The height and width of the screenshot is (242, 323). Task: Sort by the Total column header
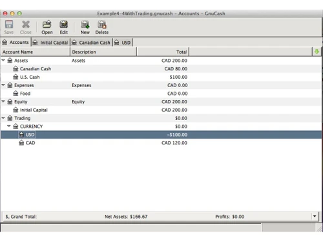163,52
